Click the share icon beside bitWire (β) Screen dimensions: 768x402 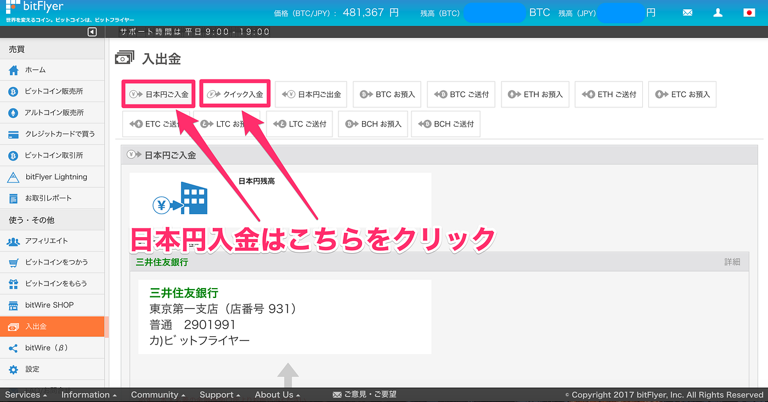point(14,348)
